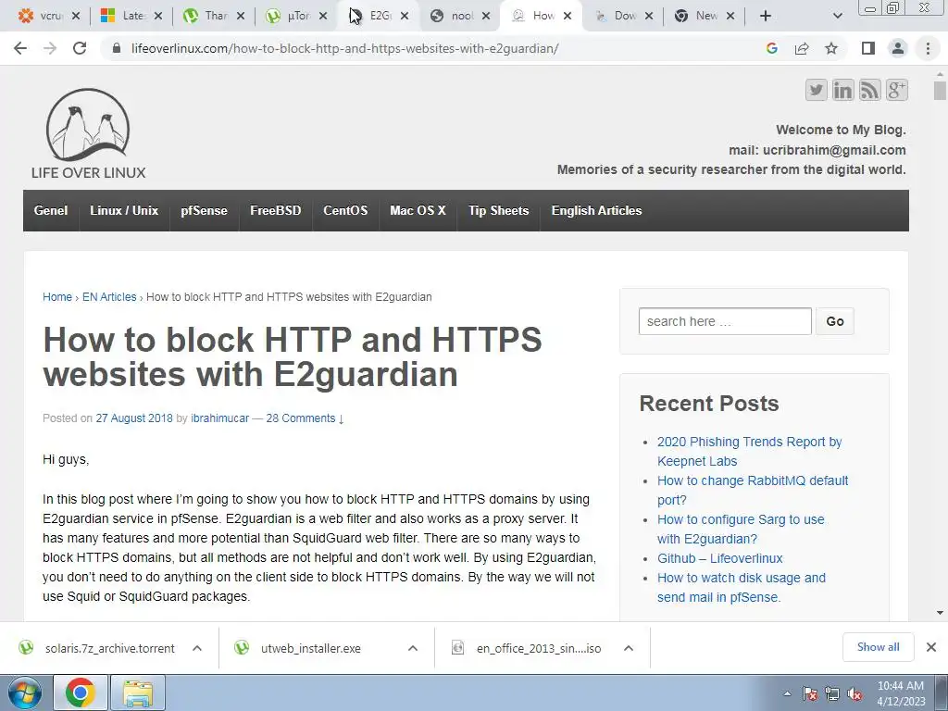
Task: Open File Explorer from the taskbar
Action: pos(138,692)
